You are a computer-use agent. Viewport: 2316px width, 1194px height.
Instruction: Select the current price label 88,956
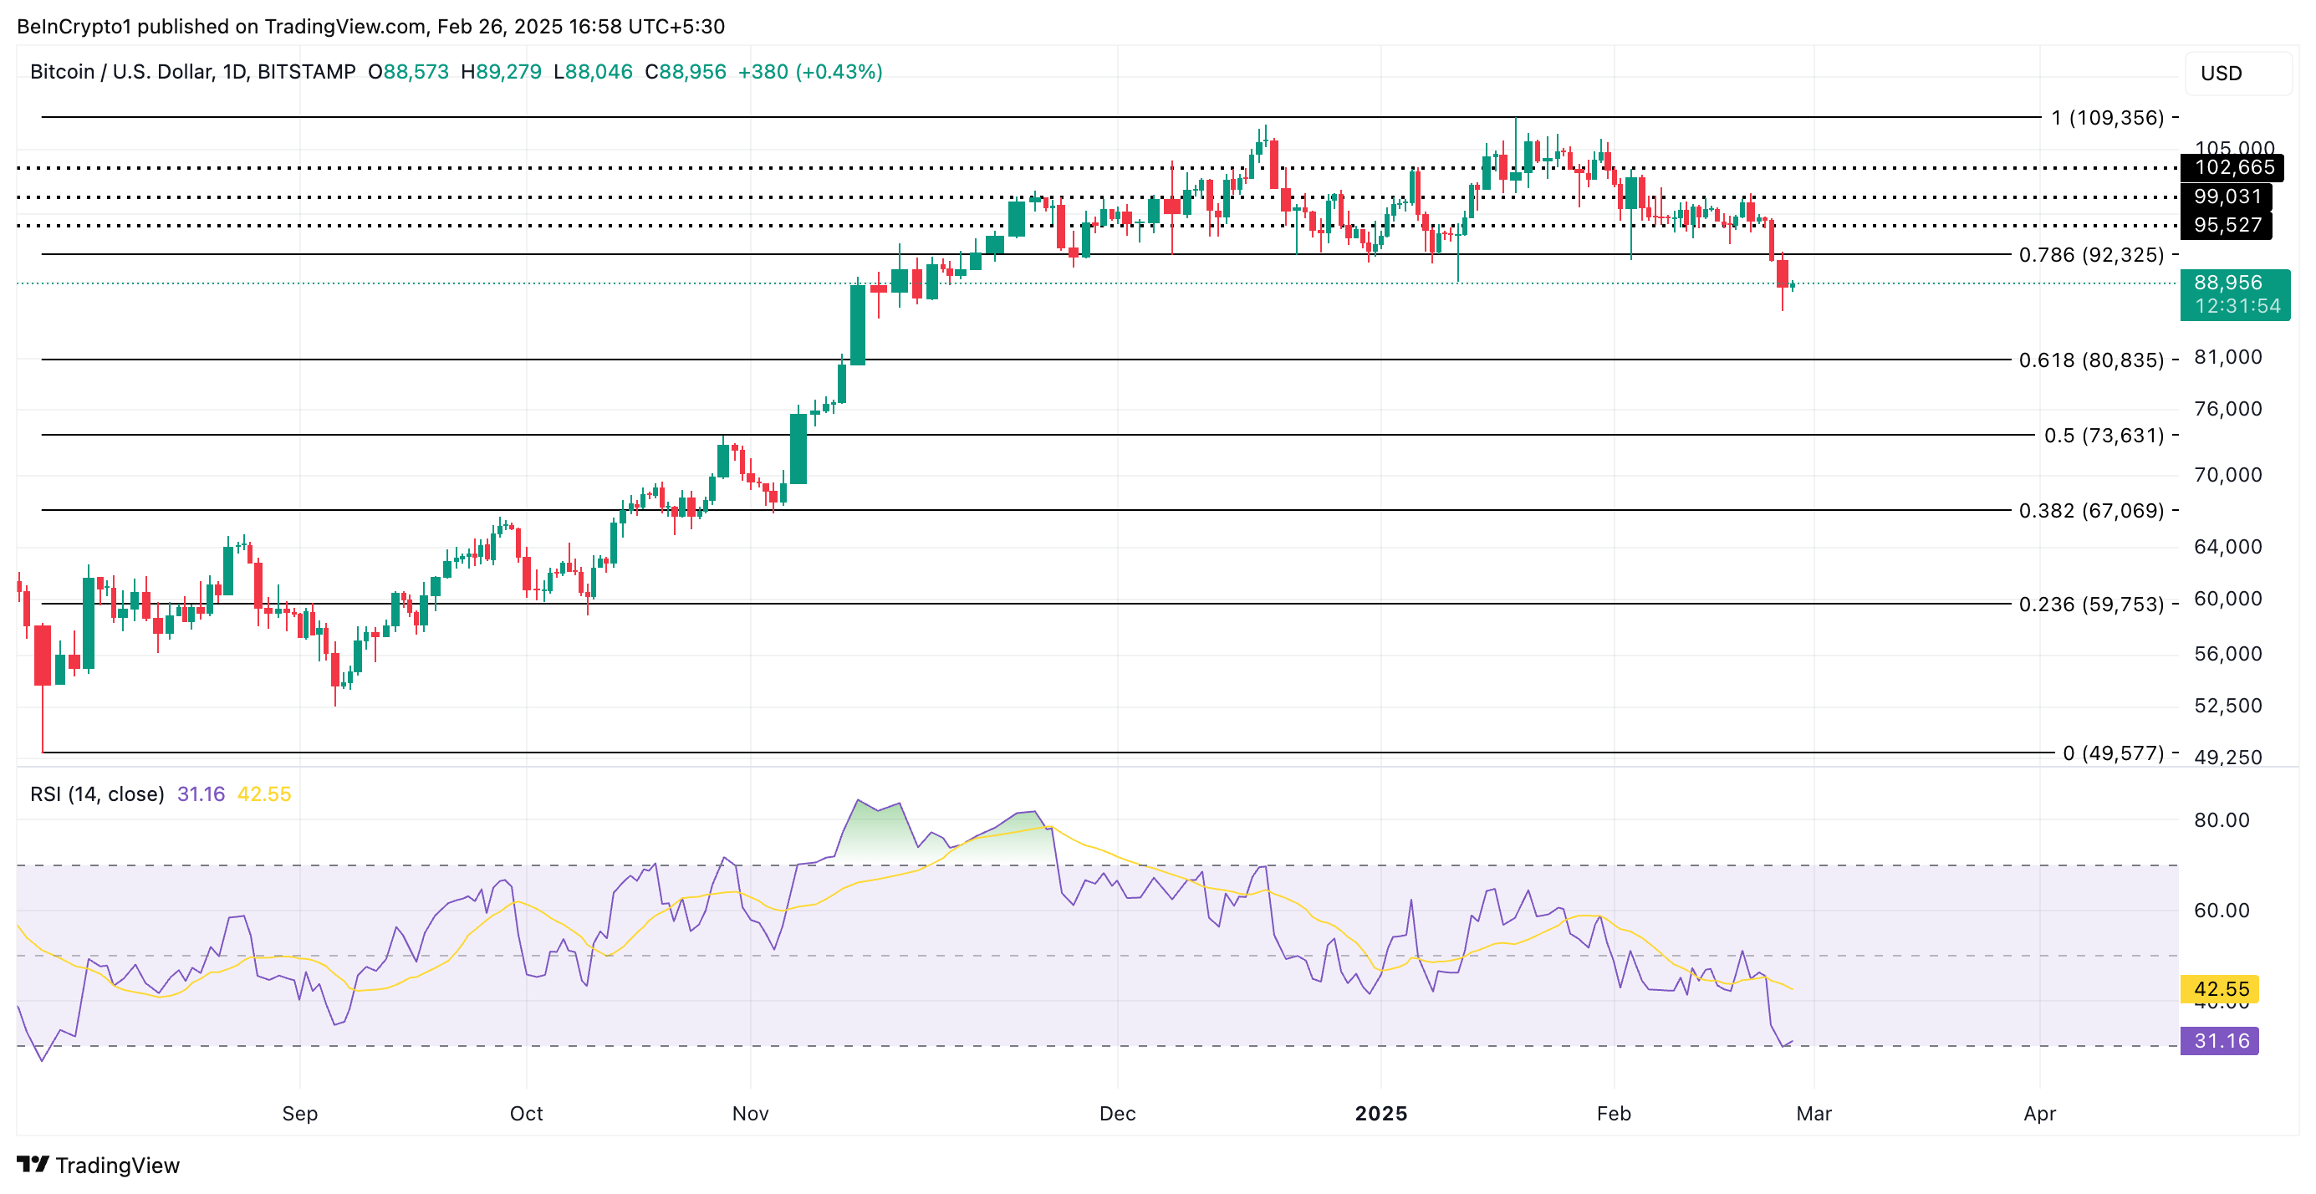[2235, 283]
